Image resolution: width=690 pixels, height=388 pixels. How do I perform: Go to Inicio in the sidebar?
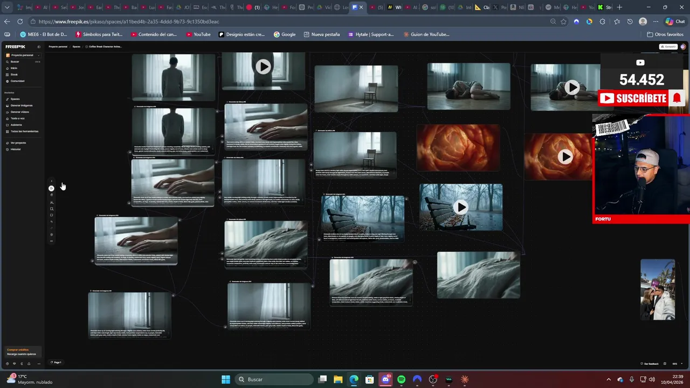[14, 68]
